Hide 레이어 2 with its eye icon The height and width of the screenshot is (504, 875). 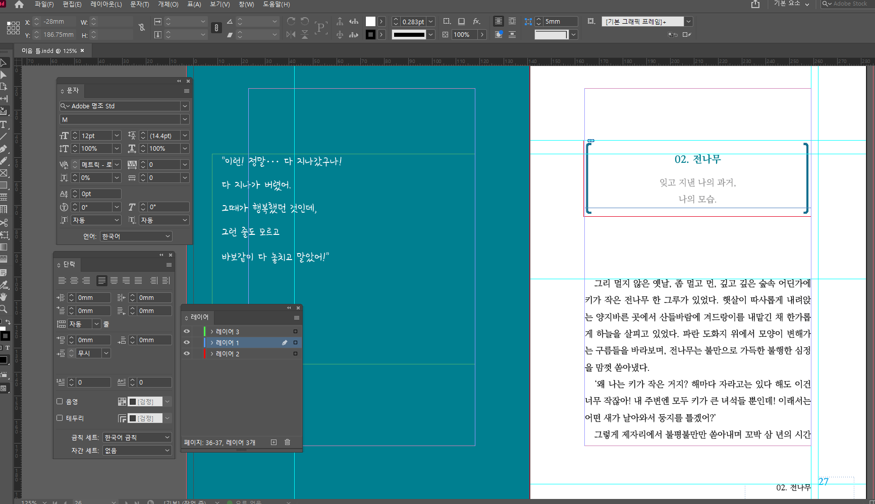pos(187,353)
